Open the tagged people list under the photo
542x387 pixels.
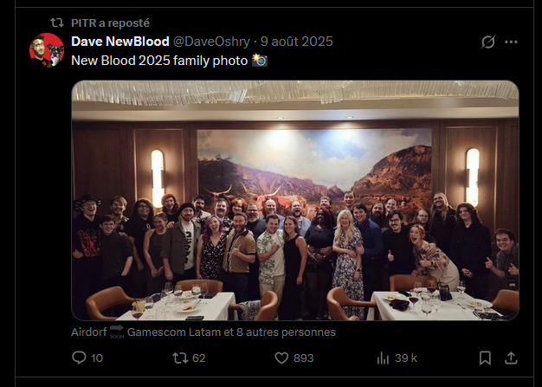click(x=203, y=332)
